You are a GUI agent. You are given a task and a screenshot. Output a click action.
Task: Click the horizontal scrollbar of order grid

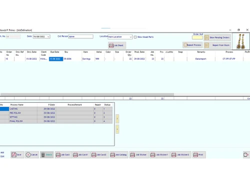(87, 94)
